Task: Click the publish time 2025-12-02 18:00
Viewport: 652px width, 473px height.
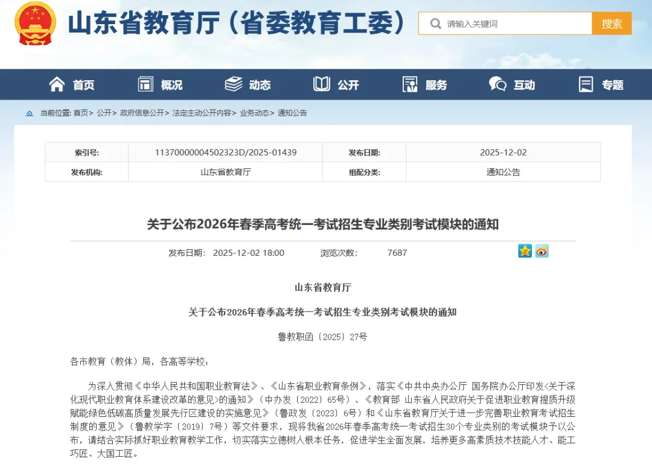Action: point(249,253)
